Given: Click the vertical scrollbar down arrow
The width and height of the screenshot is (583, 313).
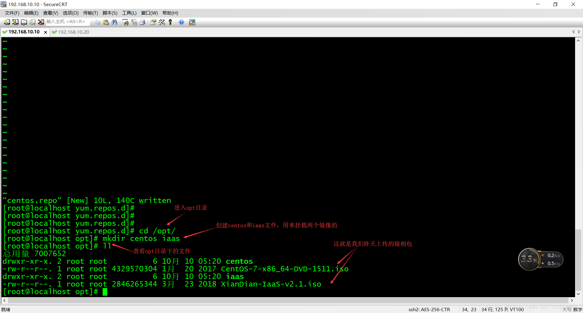Looking at the screenshot, I should pyautogui.click(x=578, y=294).
